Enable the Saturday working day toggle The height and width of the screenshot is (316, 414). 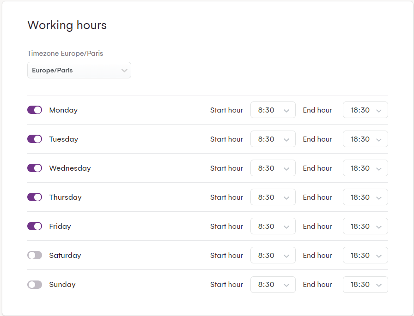pyautogui.click(x=35, y=255)
